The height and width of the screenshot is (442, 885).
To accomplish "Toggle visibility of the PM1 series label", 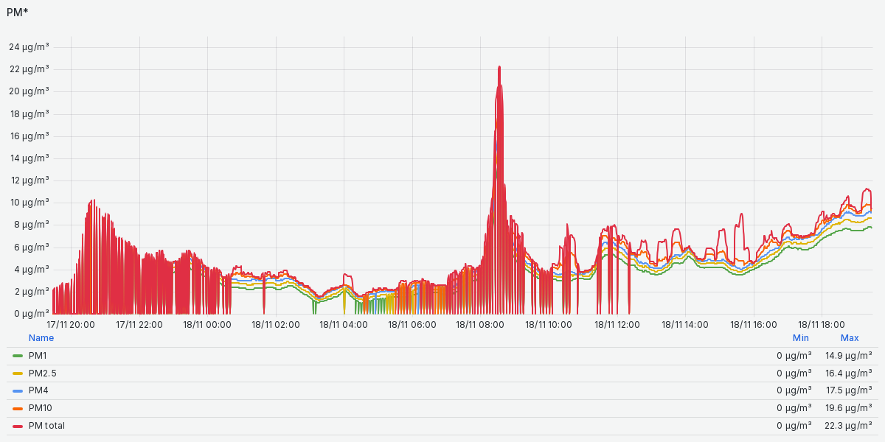I will point(38,356).
